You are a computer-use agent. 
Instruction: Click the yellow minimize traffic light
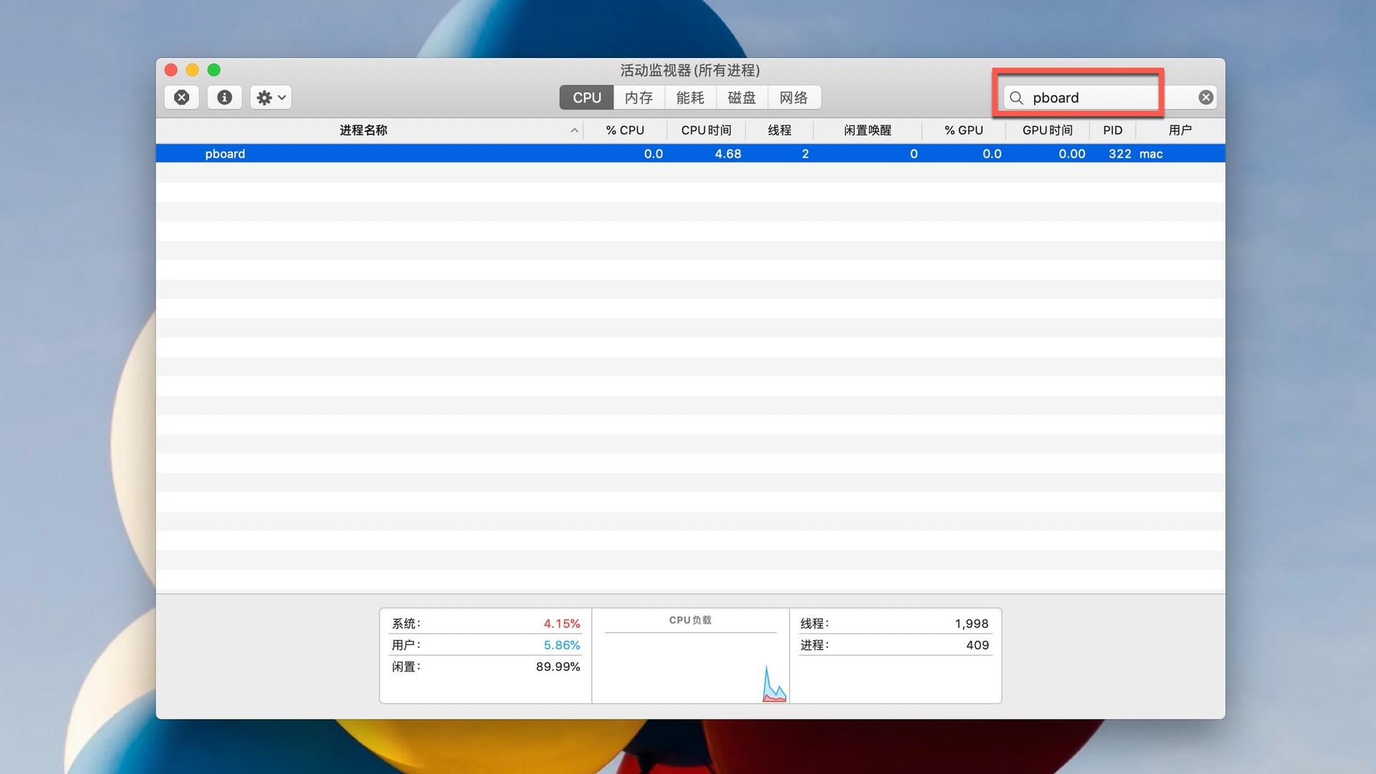pos(192,70)
